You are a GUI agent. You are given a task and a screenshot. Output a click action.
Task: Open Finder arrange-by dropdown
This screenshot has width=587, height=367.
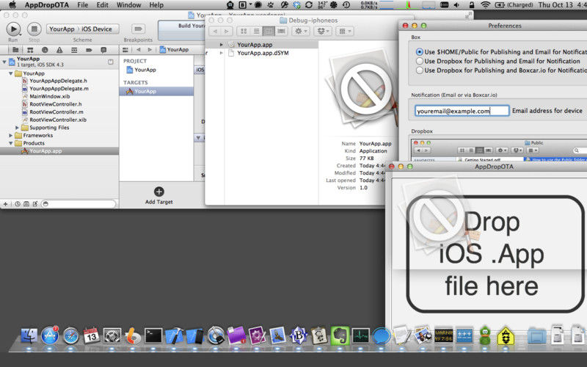tap(344, 31)
